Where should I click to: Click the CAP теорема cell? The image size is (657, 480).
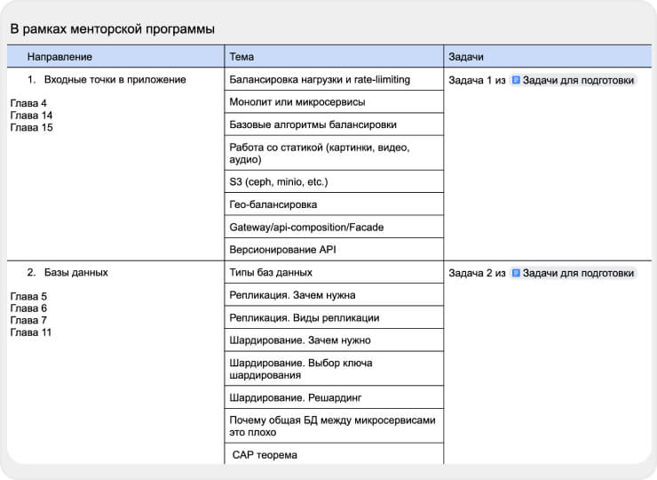coord(334,454)
